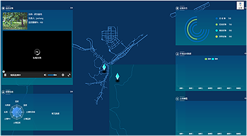The width and height of the screenshot is (247, 136).
Task: Toggle the green legend item in donut chart
Action: [x=217, y=25]
